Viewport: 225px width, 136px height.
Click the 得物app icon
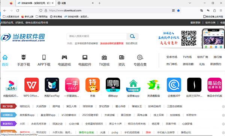113,85
